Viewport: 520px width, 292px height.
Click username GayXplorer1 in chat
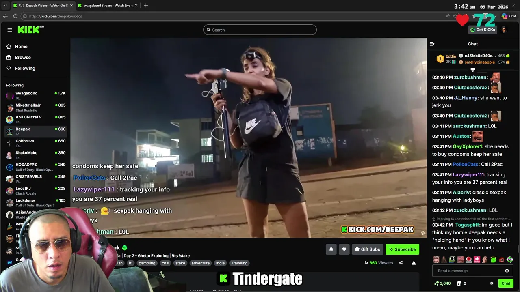point(468,146)
